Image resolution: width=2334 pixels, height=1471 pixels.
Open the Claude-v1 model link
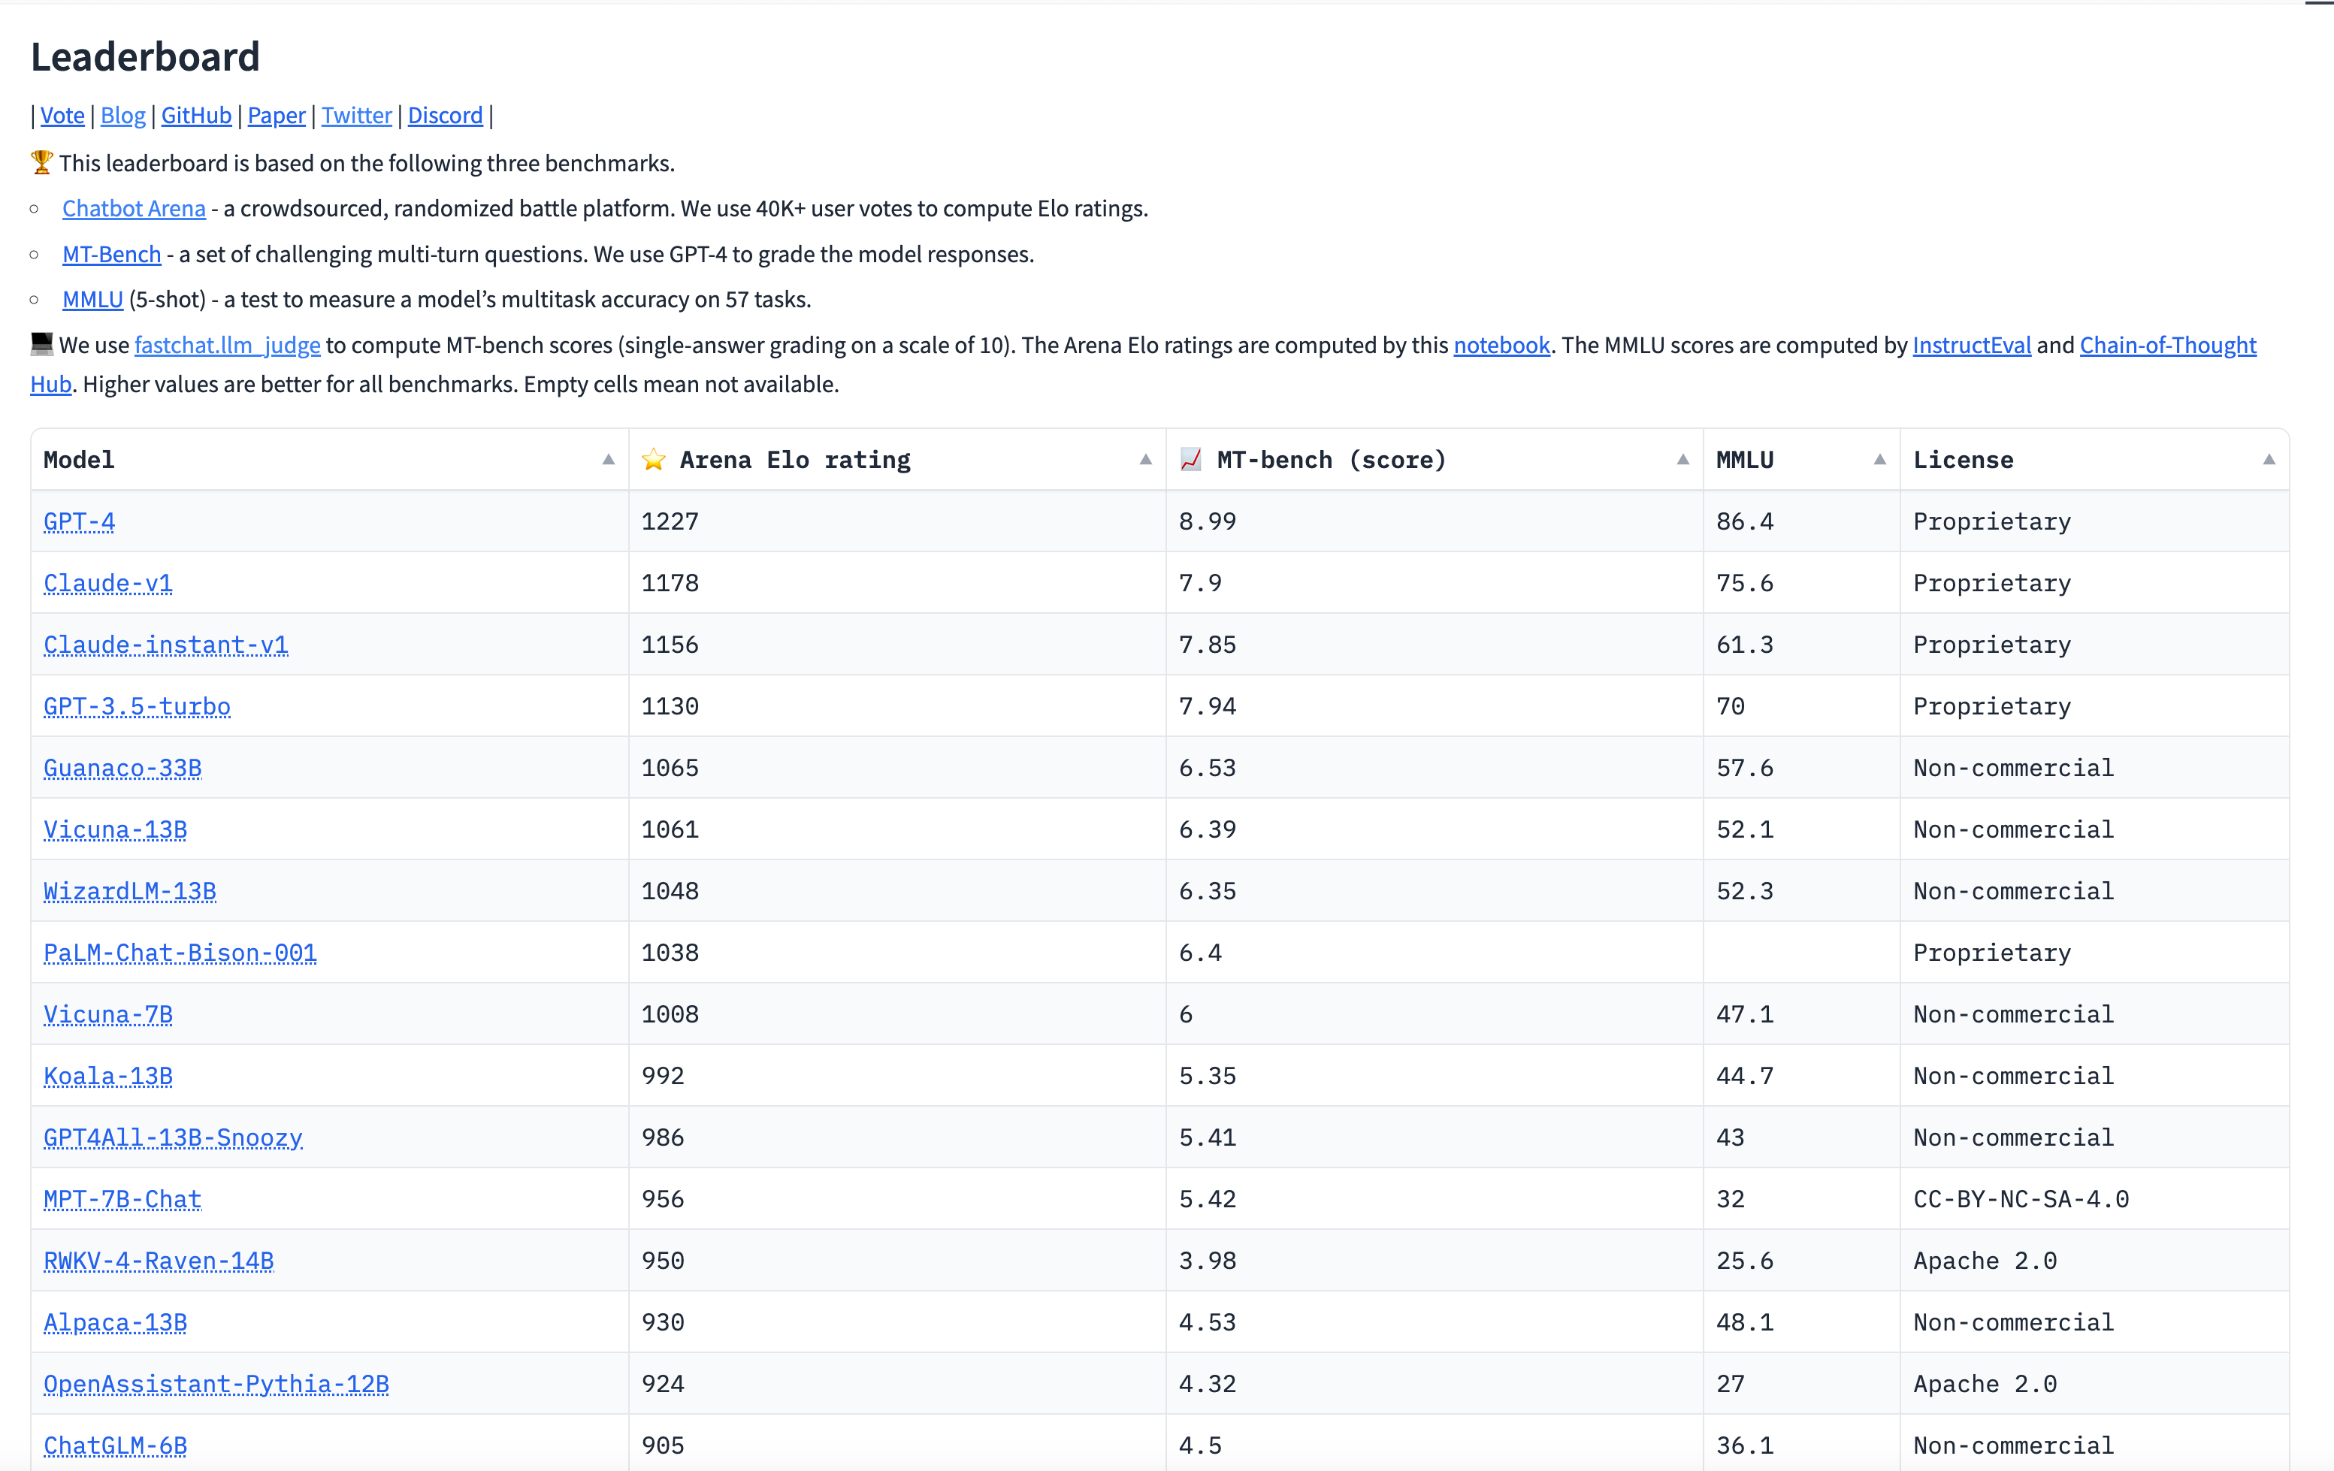tap(107, 583)
